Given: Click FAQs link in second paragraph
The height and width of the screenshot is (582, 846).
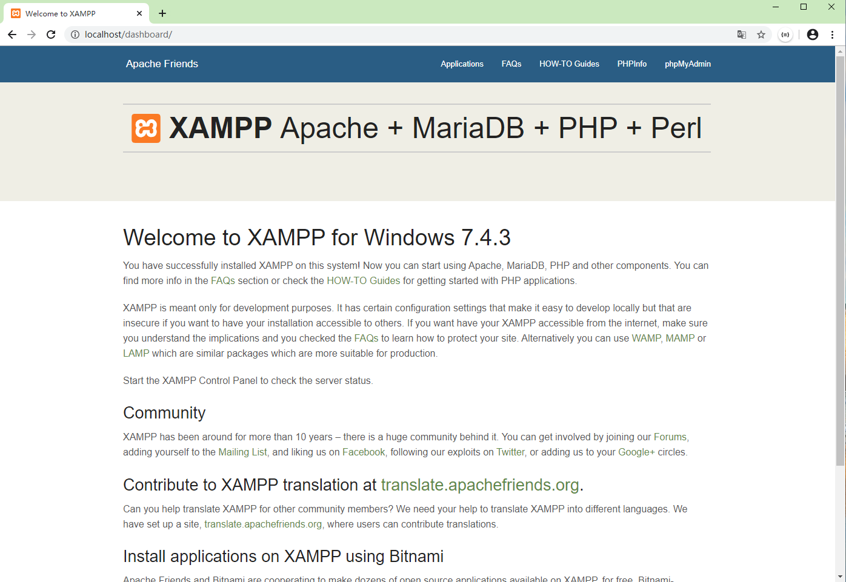Looking at the screenshot, I should pos(366,338).
